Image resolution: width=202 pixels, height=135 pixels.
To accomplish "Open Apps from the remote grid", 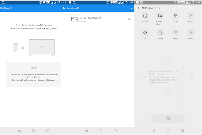I will point(175,16).
